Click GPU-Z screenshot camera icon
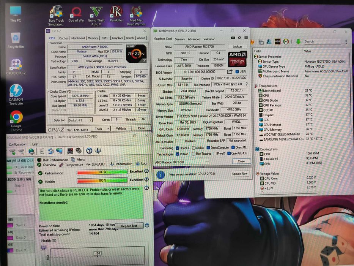This screenshot has height=266, width=354. [x=233, y=38]
